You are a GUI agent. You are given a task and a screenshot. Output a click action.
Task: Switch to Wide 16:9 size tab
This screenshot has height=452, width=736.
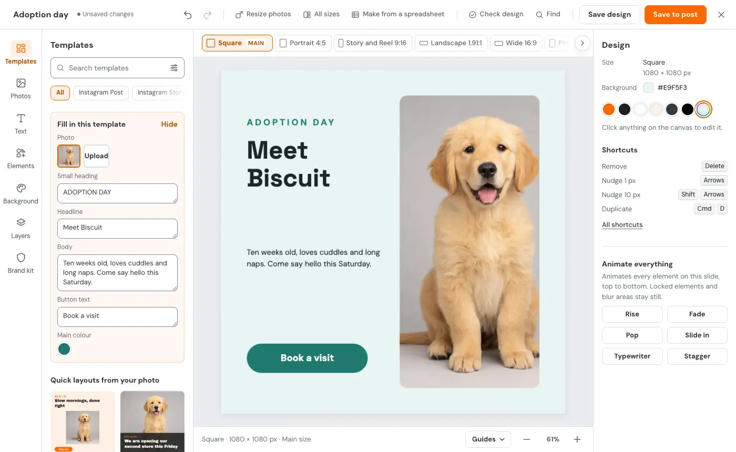(516, 43)
